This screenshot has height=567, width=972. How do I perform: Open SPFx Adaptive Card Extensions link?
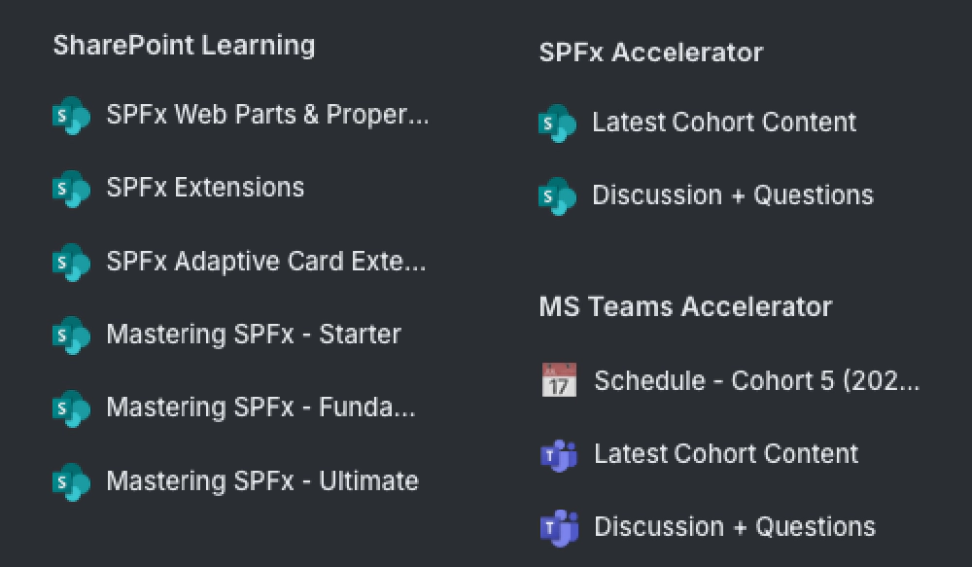(266, 262)
